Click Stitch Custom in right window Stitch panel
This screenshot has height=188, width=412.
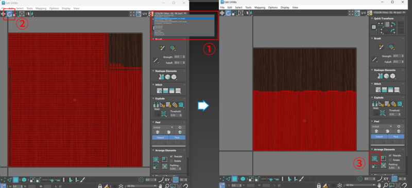[x=397, y=90]
